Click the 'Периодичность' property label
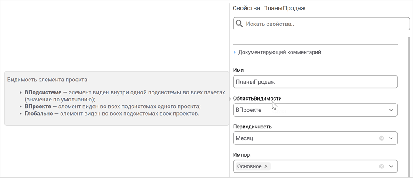Viewport: 413px width, 178px height. coord(252,127)
